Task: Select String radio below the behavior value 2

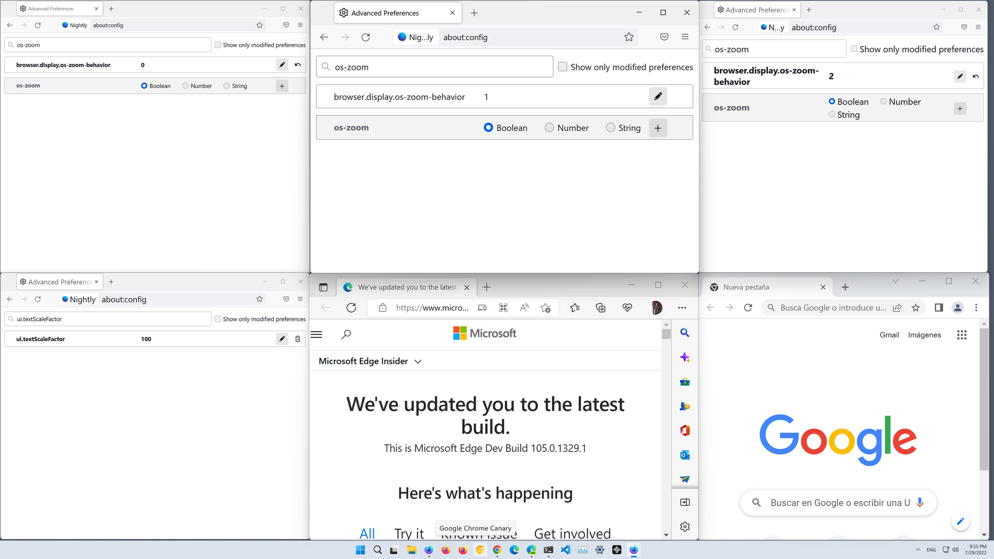Action: [832, 114]
